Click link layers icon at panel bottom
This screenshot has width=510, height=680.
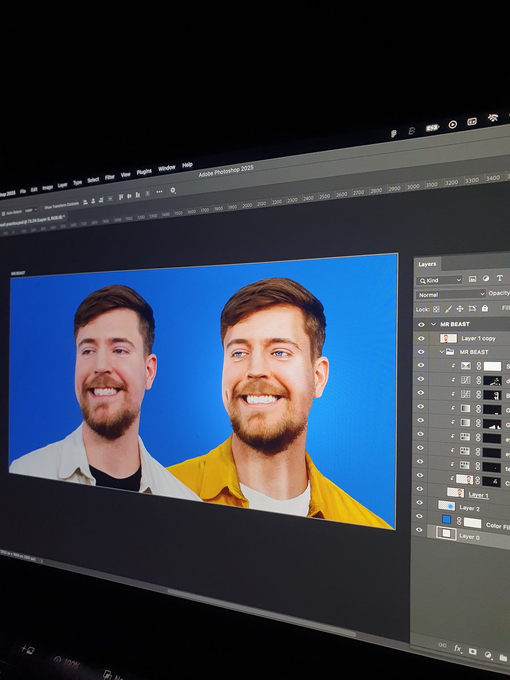click(x=443, y=645)
